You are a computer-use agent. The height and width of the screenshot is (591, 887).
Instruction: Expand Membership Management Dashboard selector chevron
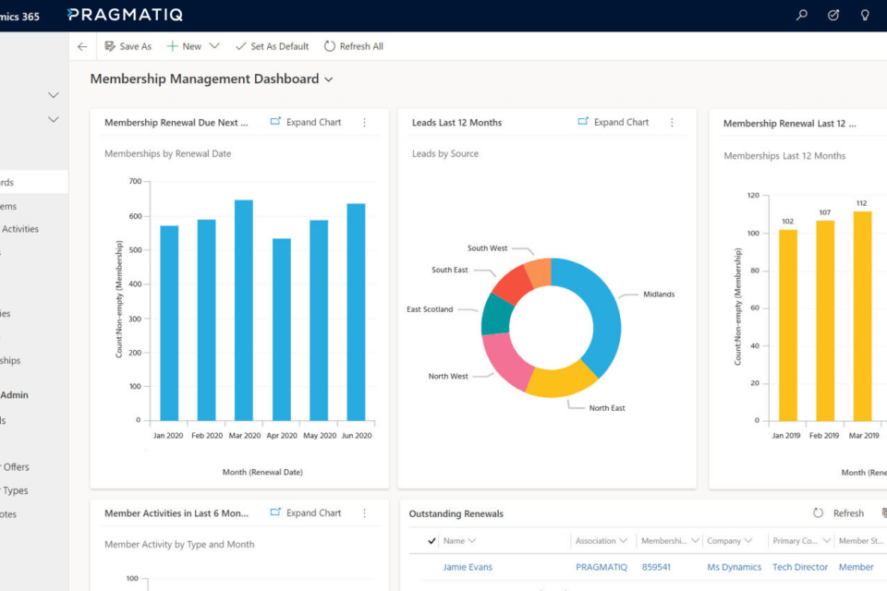[328, 79]
